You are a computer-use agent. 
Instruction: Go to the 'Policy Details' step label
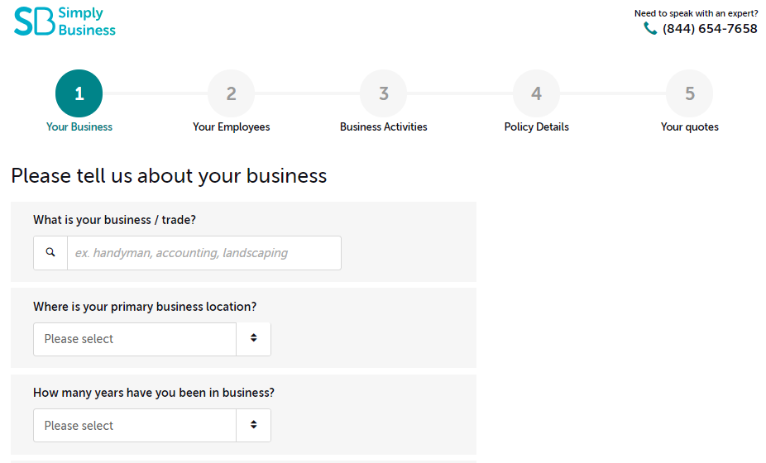pos(537,127)
